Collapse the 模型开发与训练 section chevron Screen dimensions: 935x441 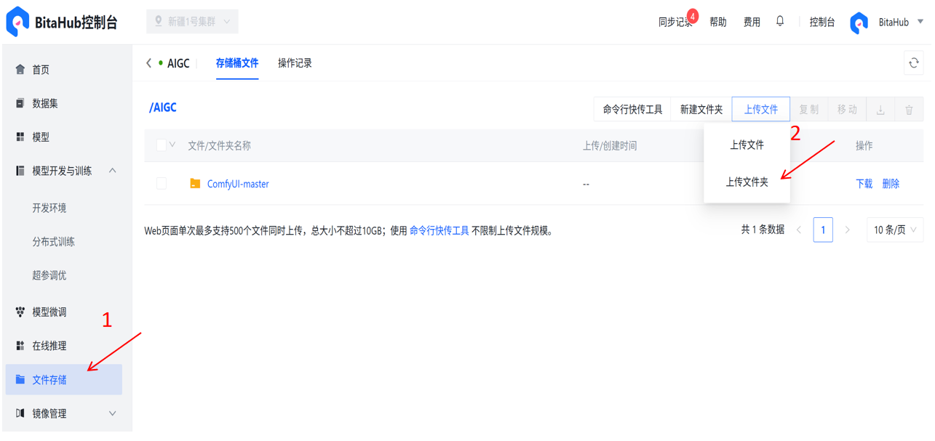point(112,171)
